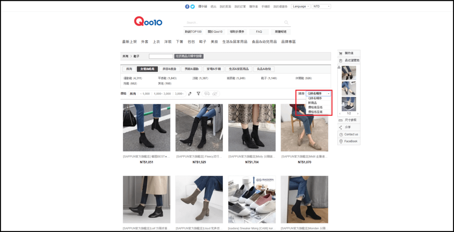Open 鞋子 menu item in navigation bar
The image size is (454, 232).
click(203, 42)
